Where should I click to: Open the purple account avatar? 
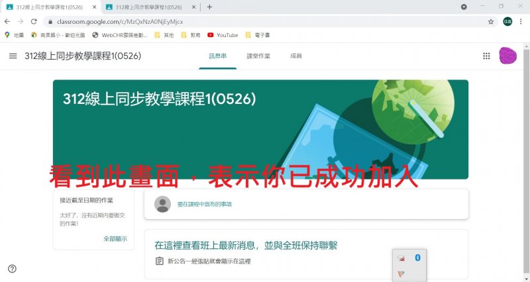point(509,56)
